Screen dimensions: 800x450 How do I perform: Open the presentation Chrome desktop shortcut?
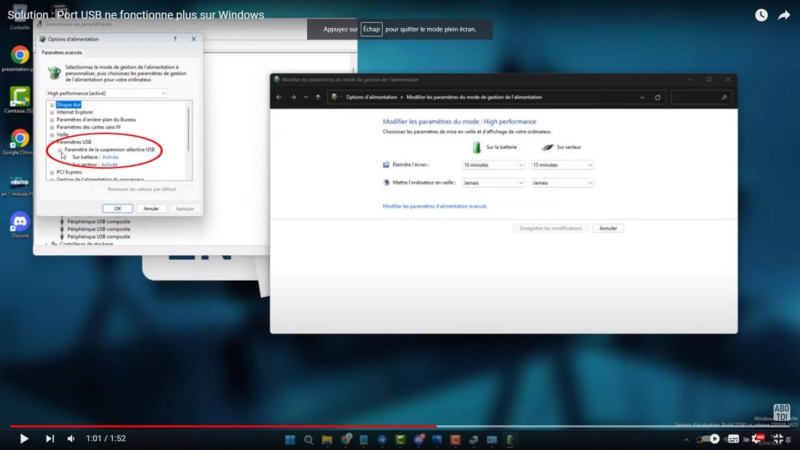[x=19, y=59]
